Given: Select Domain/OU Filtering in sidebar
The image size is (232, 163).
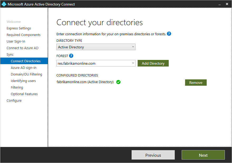Looking at the screenshot, I should [x=26, y=74].
